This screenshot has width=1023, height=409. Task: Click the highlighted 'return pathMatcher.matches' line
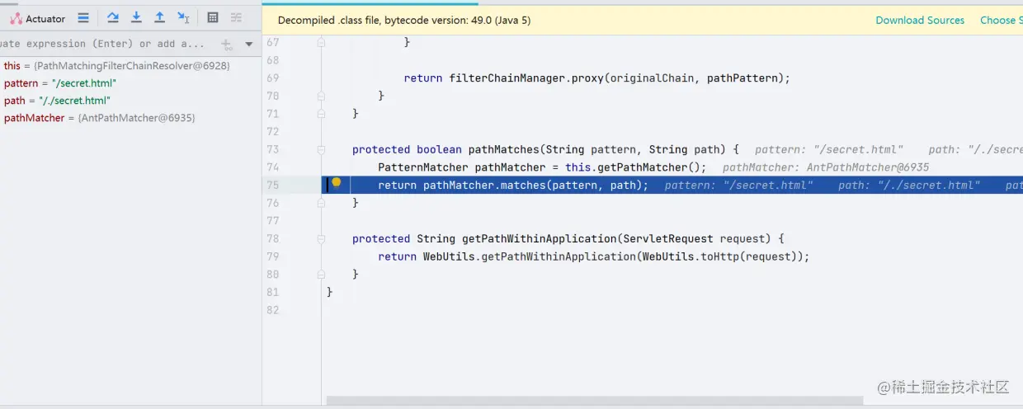672,185
